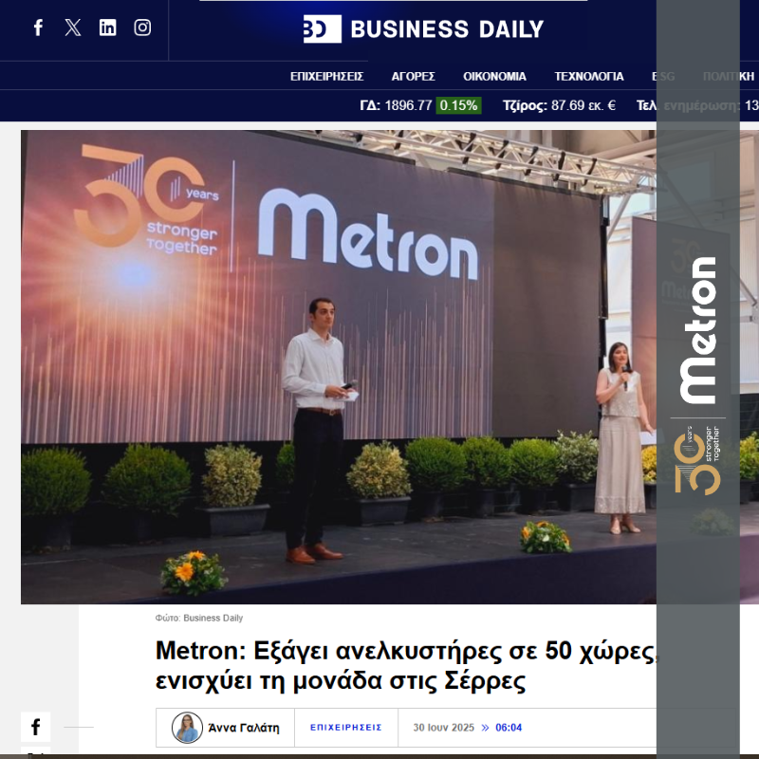This screenshot has width=759, height=759.
Task: Click the 0.15% green change badge
Action: (x=458, y=105)
